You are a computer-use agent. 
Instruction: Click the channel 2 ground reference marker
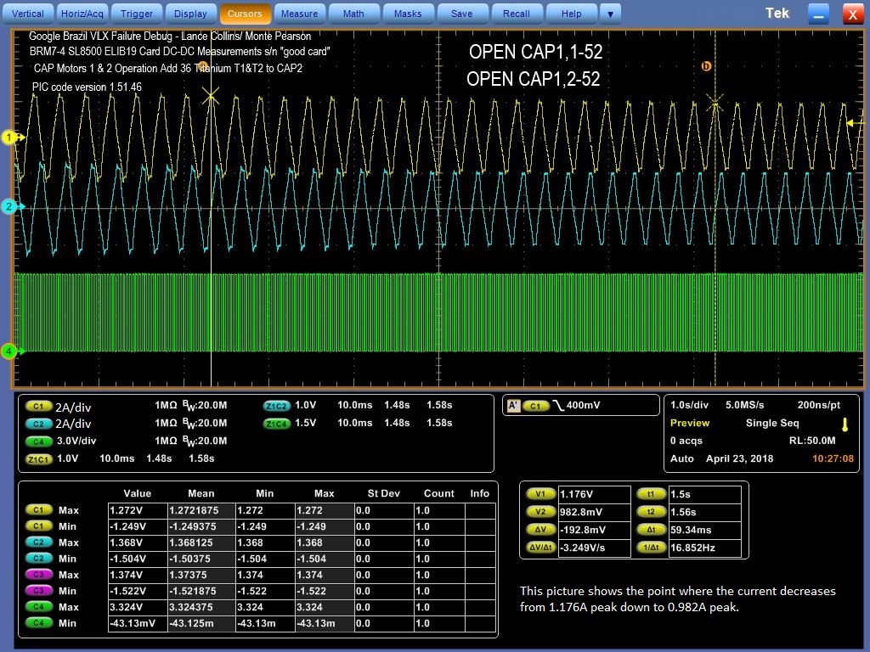click(9, 206)
